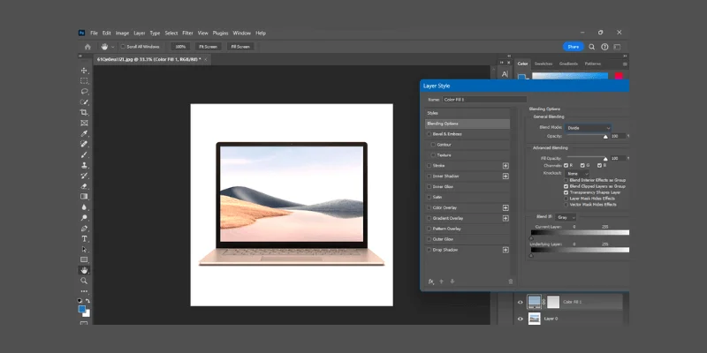Enable the Bevel & Emboss checkbox
The height and width of the screenshot is (353, 707).
pos(430,134)
